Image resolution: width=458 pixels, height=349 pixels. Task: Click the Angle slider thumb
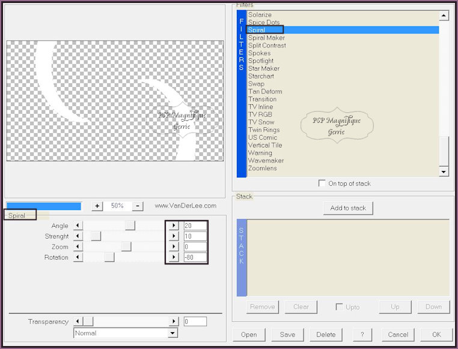click(x=130, y=225)
